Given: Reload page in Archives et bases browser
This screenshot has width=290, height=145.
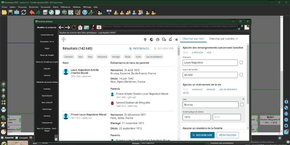Looking at the screenshot, I should tap(74, 28).
